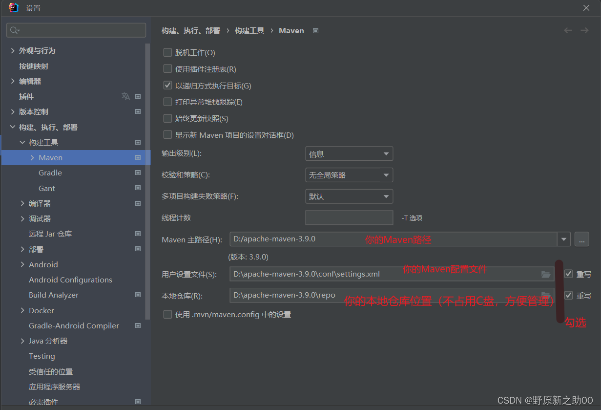Click the monitor icon next to Maven sidebar entry

click(138, 157)
